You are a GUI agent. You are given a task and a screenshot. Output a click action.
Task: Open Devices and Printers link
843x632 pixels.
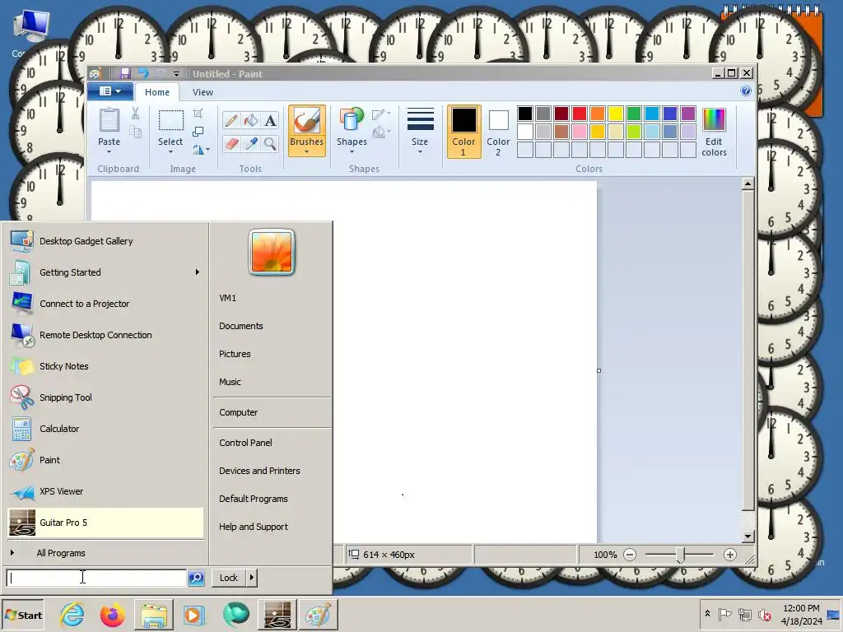(x=259, y=470)
